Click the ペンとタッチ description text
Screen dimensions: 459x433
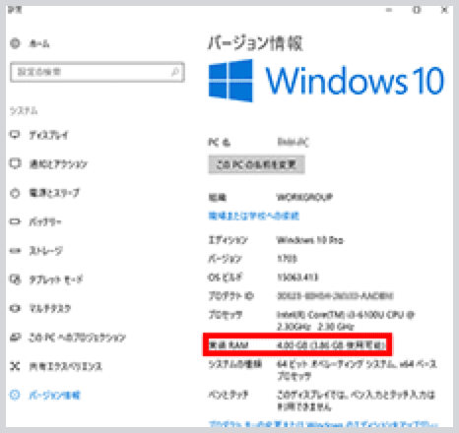click(356, 401)
